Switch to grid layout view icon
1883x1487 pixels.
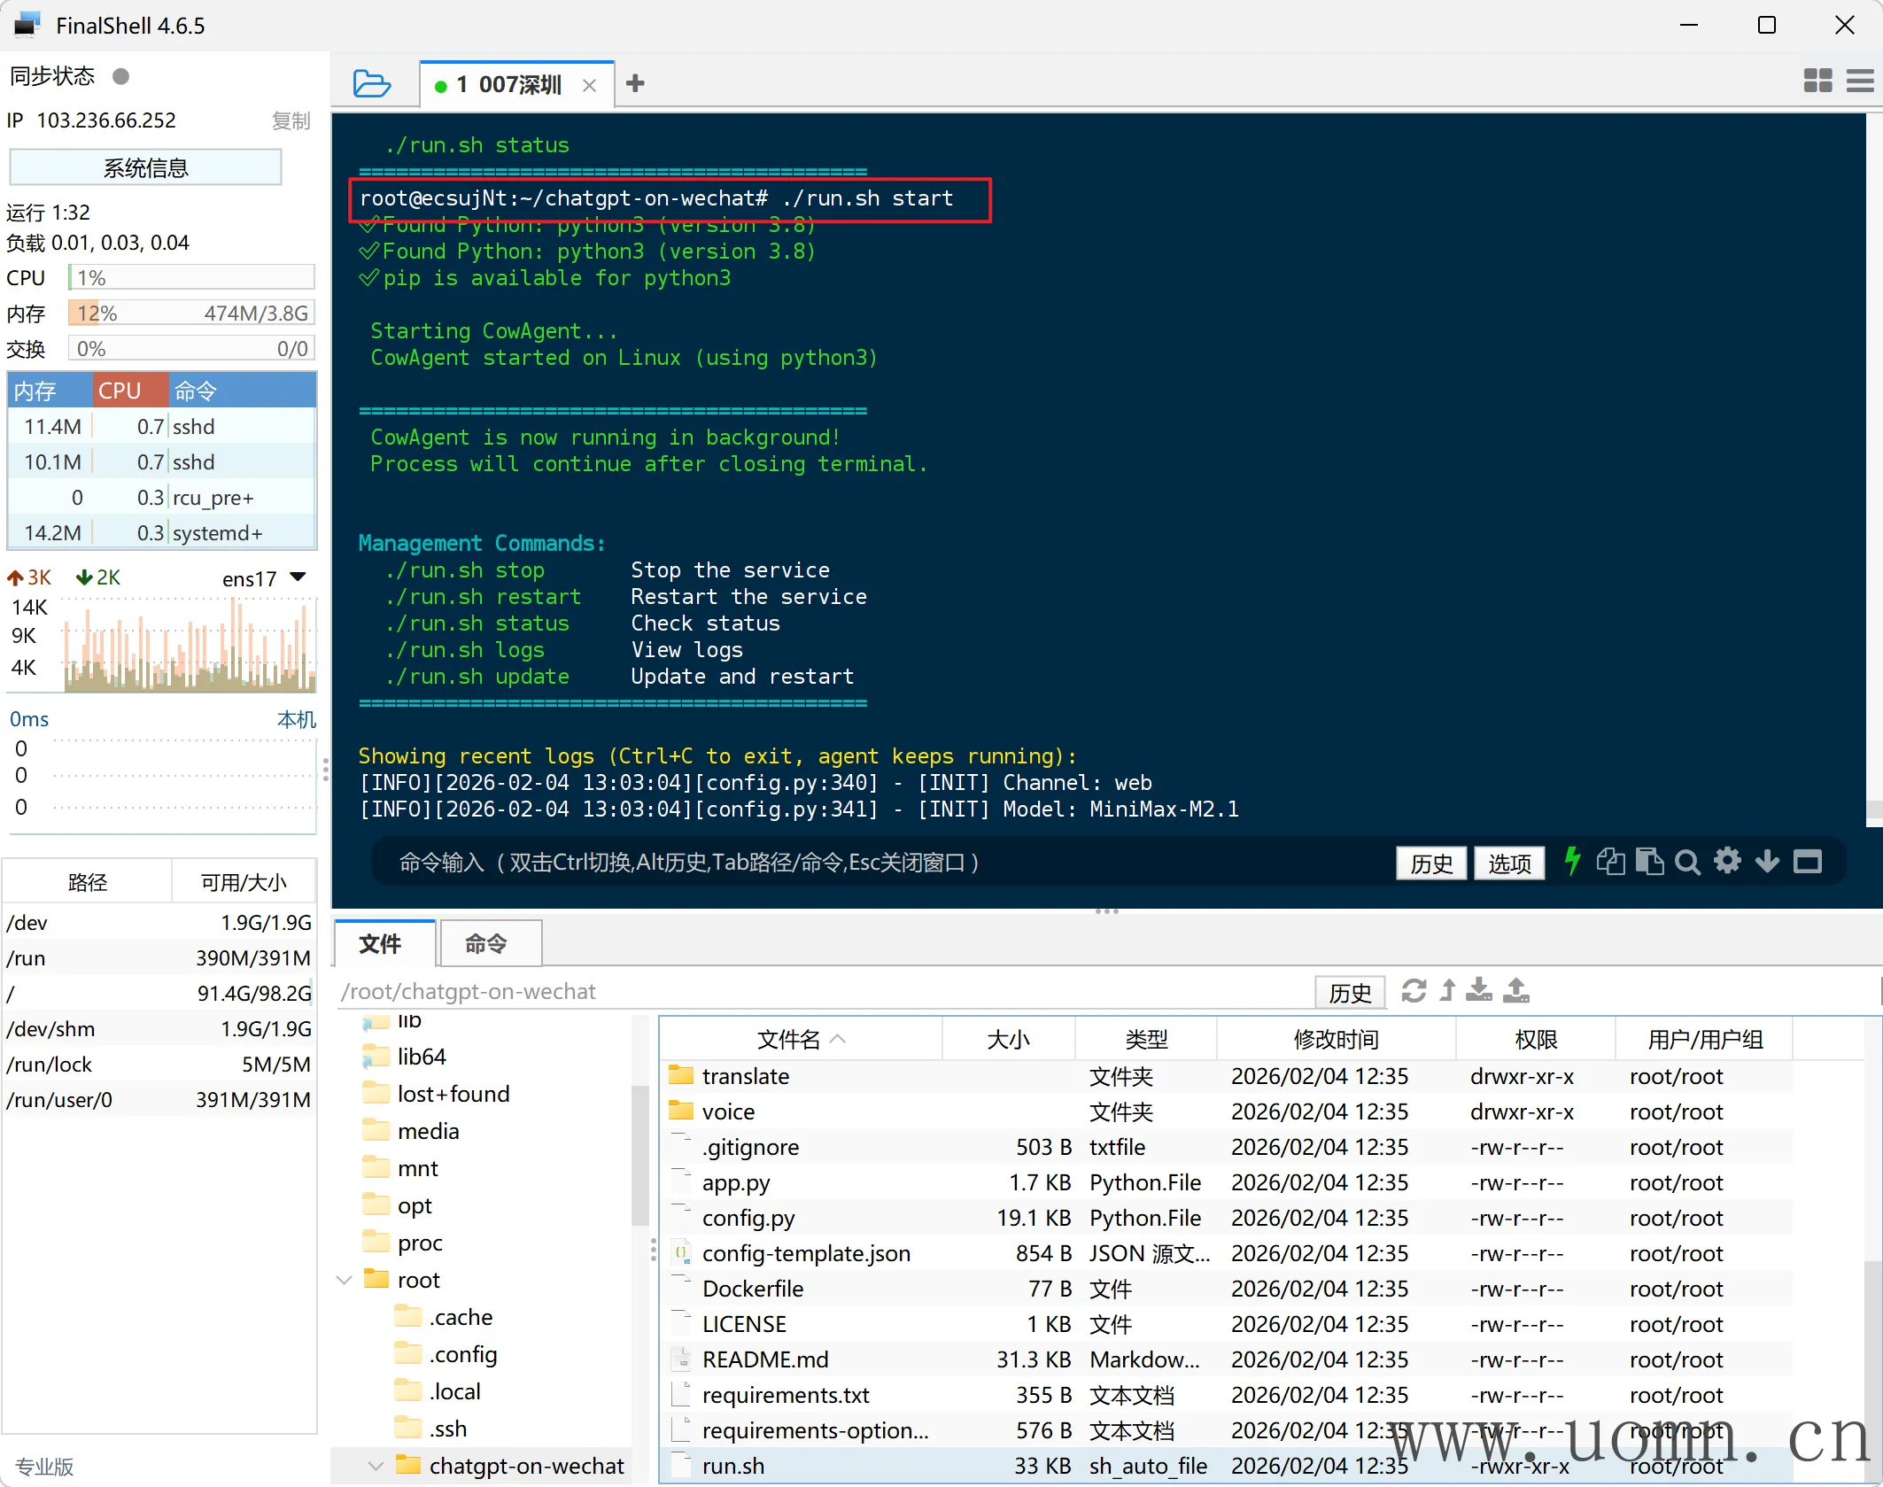(1817, 81)
